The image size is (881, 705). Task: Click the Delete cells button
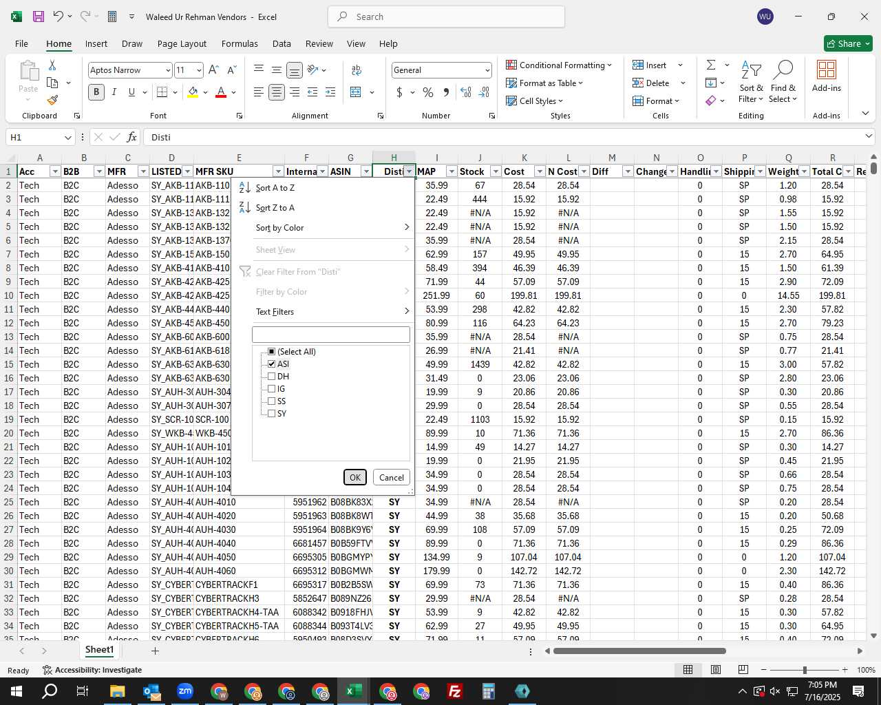pyautogui.click(x=651, y=83)
